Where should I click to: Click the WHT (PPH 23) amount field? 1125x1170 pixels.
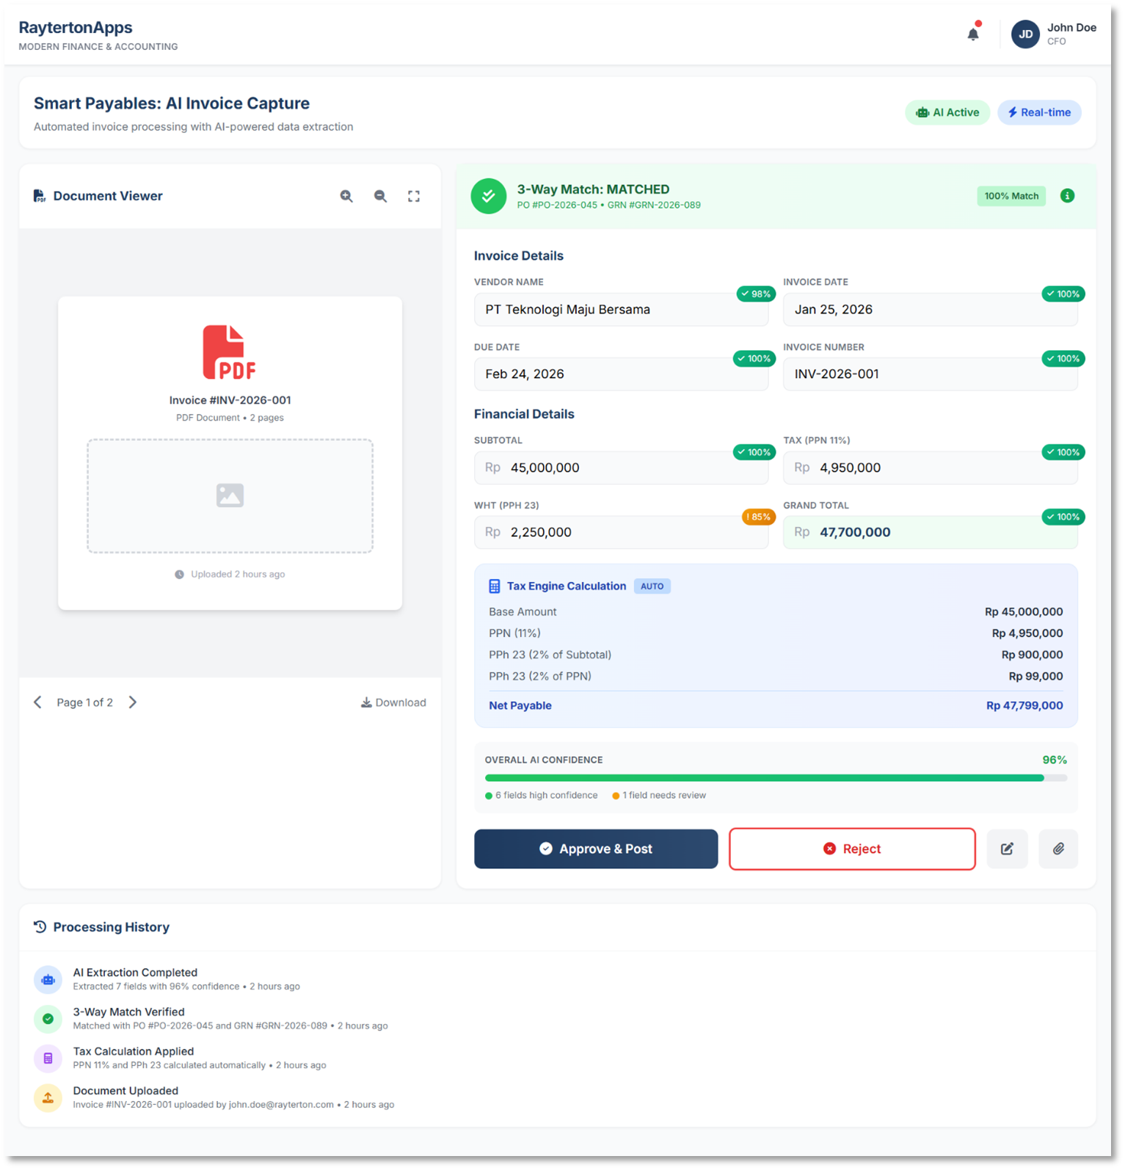621,532
